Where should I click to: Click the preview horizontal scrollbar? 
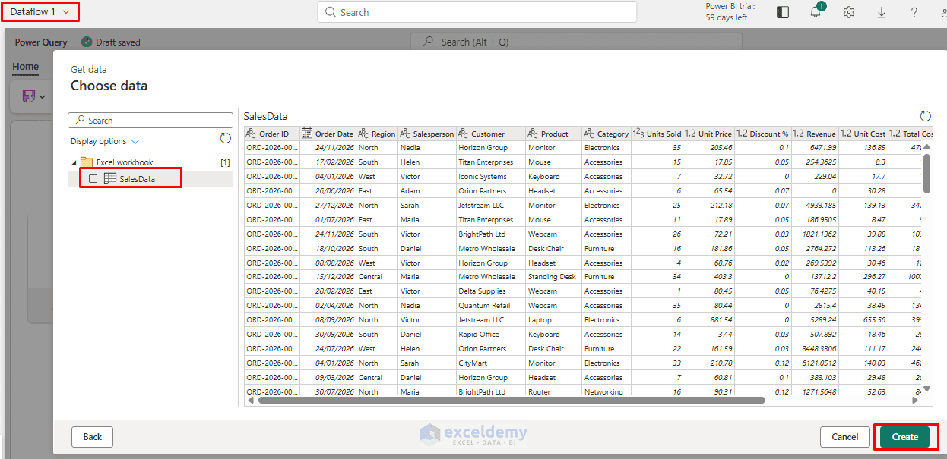click(x=512, y=400)
